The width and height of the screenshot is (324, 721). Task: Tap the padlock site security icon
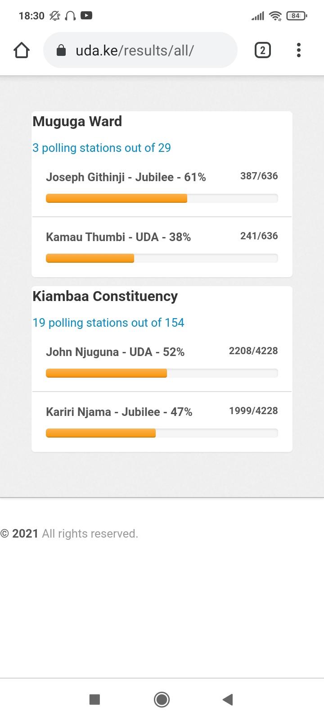(x=61, y=50)
